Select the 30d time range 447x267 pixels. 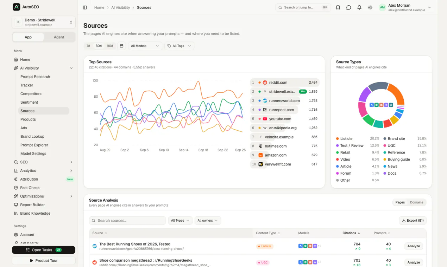pyautogui.click(x=99, y=46)
